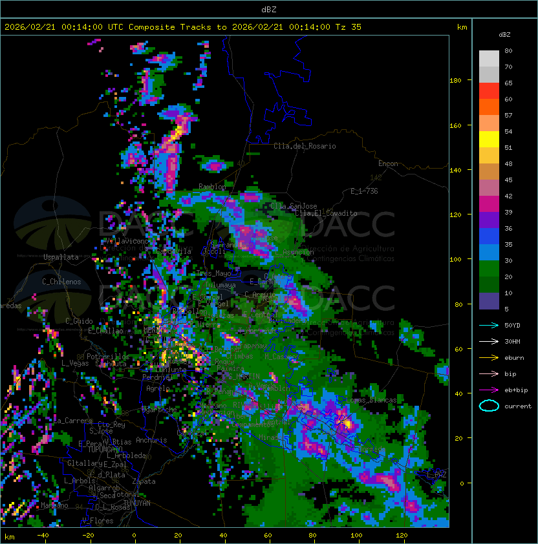Pick the bright green swatch on dBZ scale
This screenshot has width=538, height=544.
tap(489, 269)
